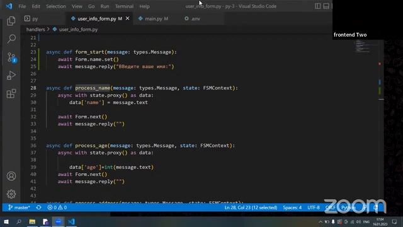Click Synchronize Changes icon in status bar
Screen dimensions: 403x227
pos(38,207)
